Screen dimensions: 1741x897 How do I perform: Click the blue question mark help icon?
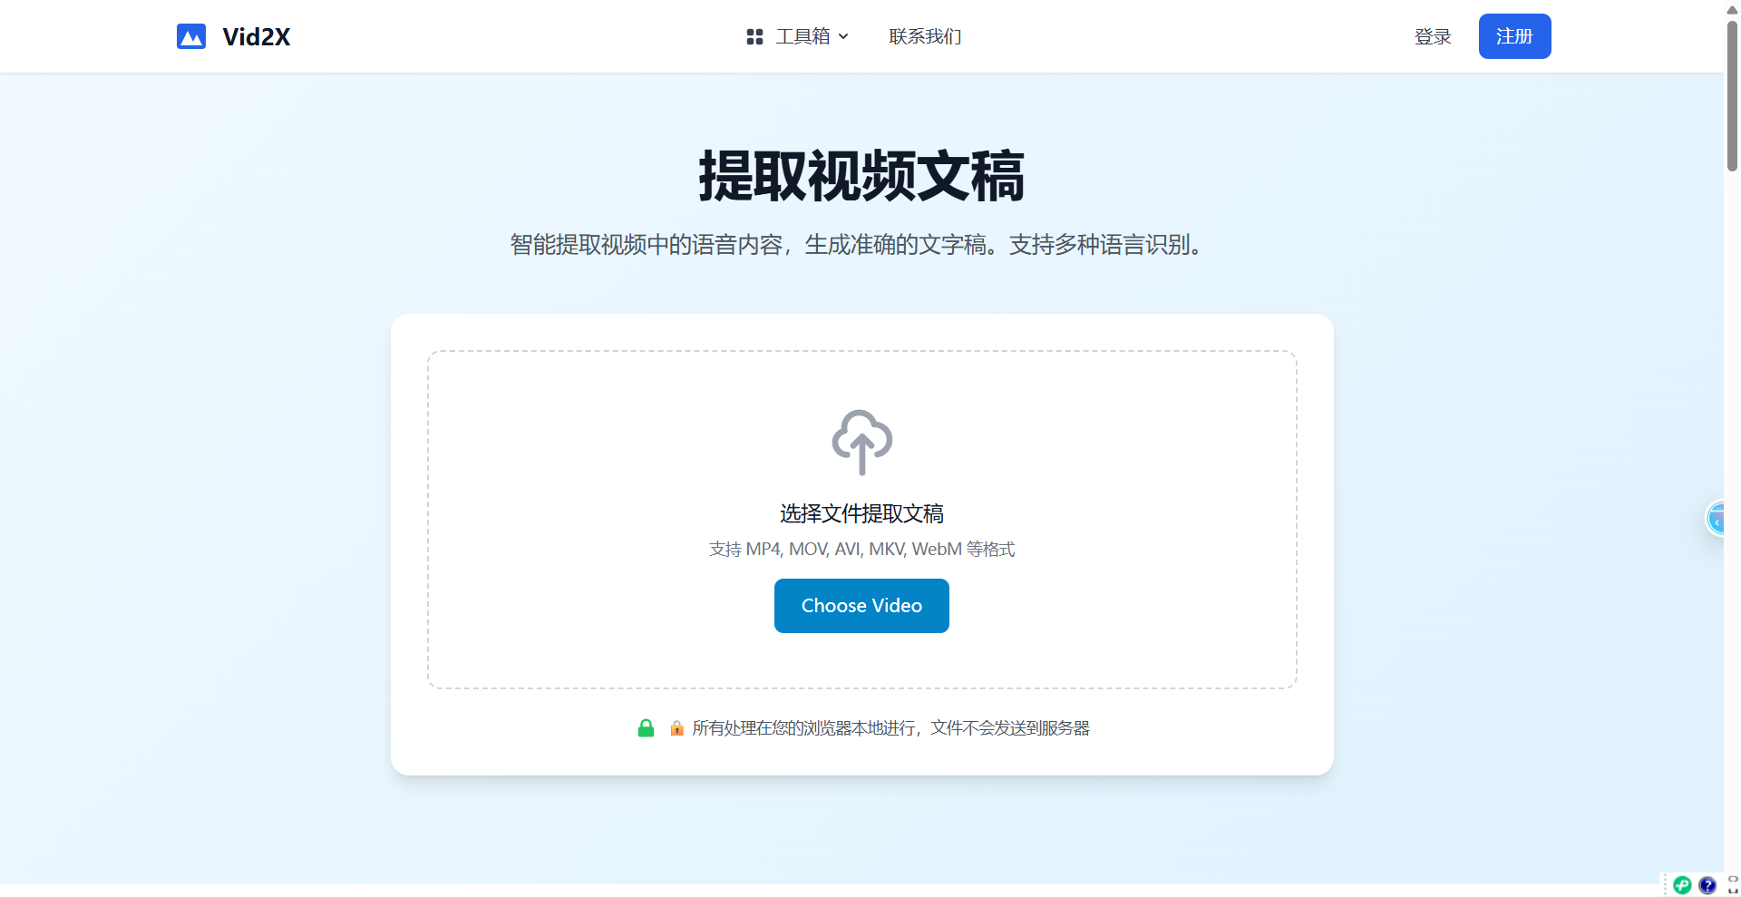coord(1707,885)
